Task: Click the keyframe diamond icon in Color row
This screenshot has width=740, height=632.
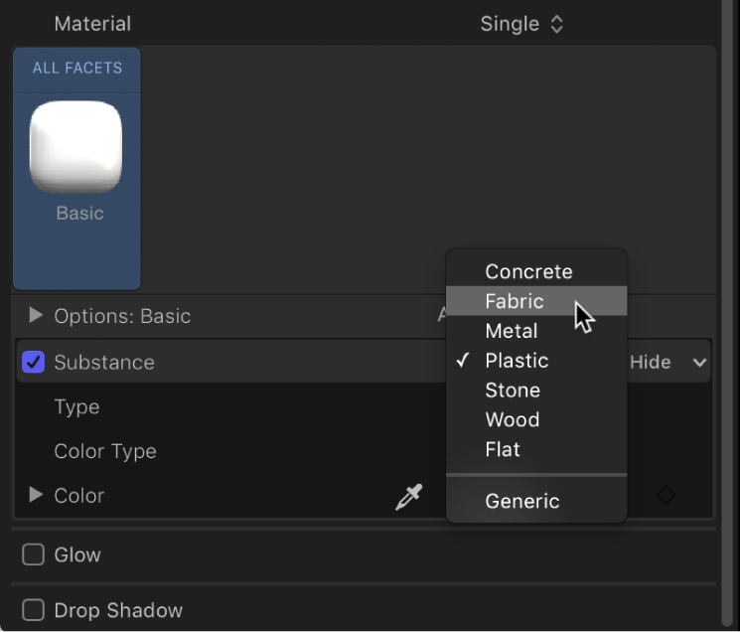Action: [x=666, y=495]
